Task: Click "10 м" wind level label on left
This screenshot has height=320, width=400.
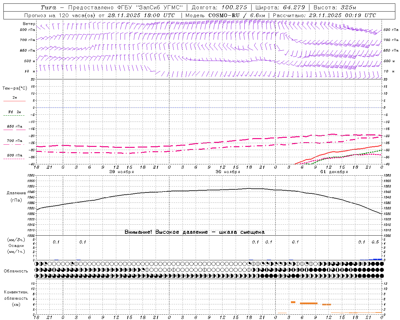Action: pos(30,71)
